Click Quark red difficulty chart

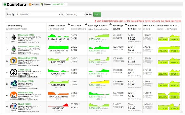click(x=58, y=105)
